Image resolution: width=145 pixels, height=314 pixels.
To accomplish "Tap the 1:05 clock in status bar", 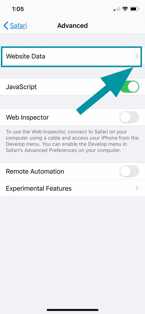I will coord(18,9).
